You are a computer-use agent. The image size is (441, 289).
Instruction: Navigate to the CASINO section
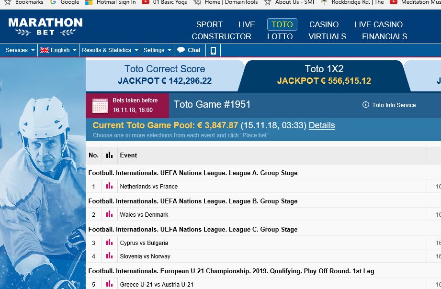pos(324,24)
